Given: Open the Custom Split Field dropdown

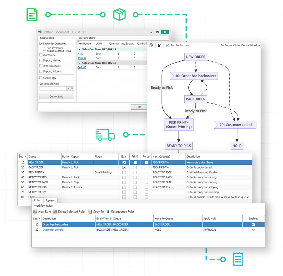Looking at the screenshot, I should [68, 88].
